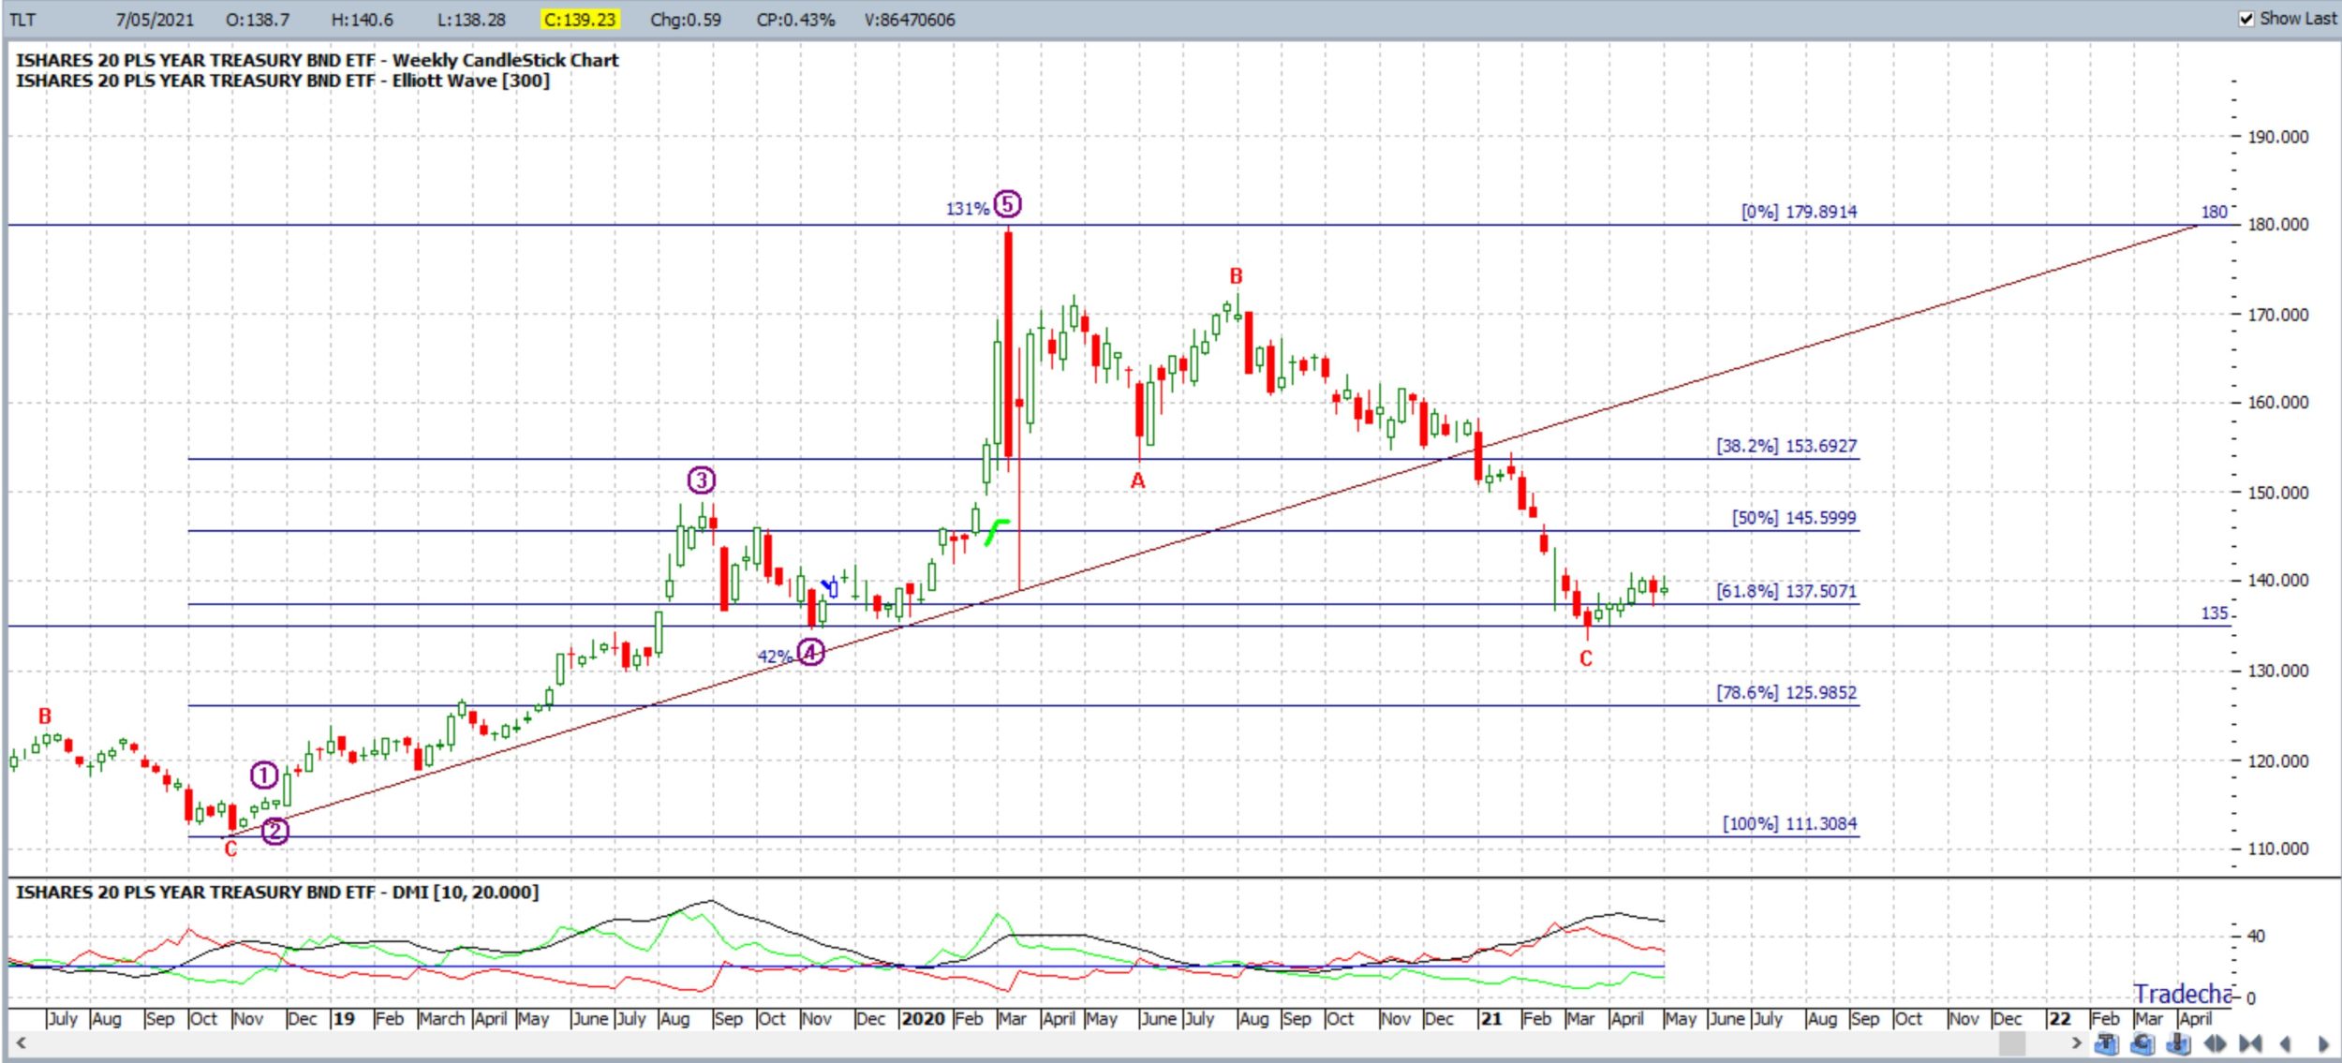Click the [61.8%] 137.5071 Fibonacci label

[x=1786, y=591]
